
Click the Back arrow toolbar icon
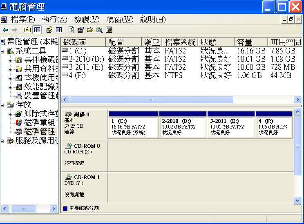tap(5, 30)
